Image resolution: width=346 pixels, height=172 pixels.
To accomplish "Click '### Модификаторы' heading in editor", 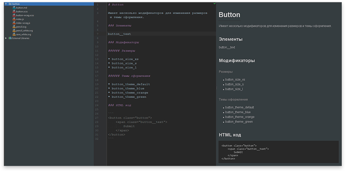I will coord(123,42).
